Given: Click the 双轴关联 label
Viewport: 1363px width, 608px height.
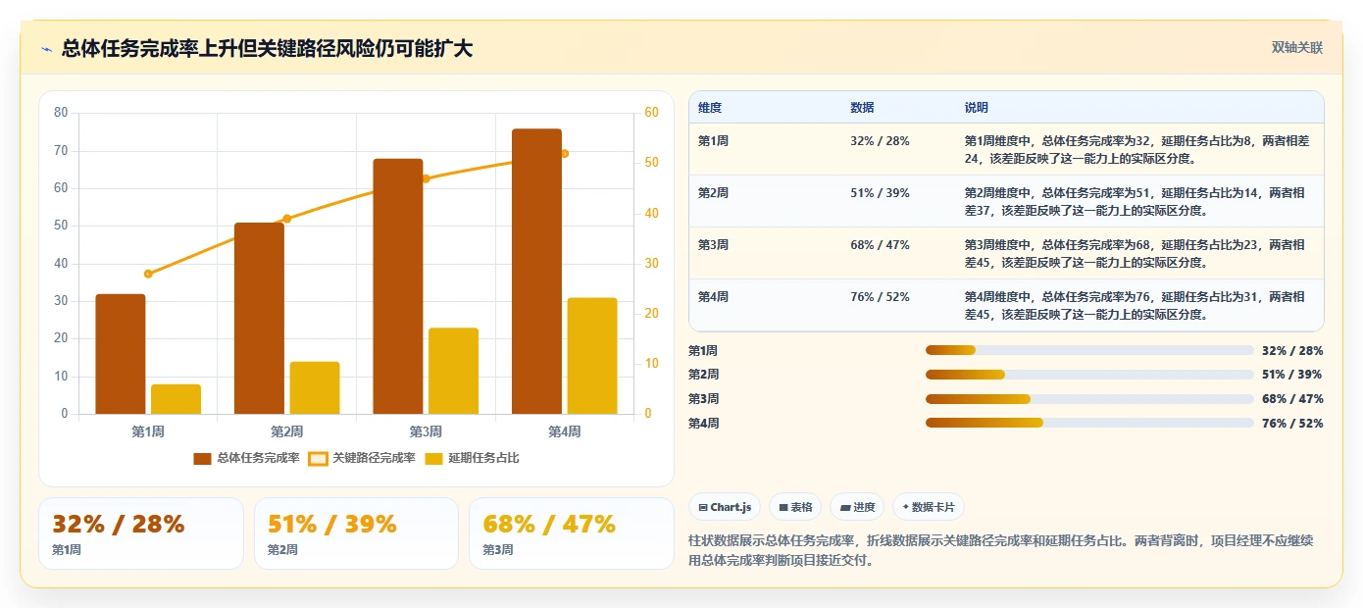Looking at the screenshot, I should [x=1297, y=48].
